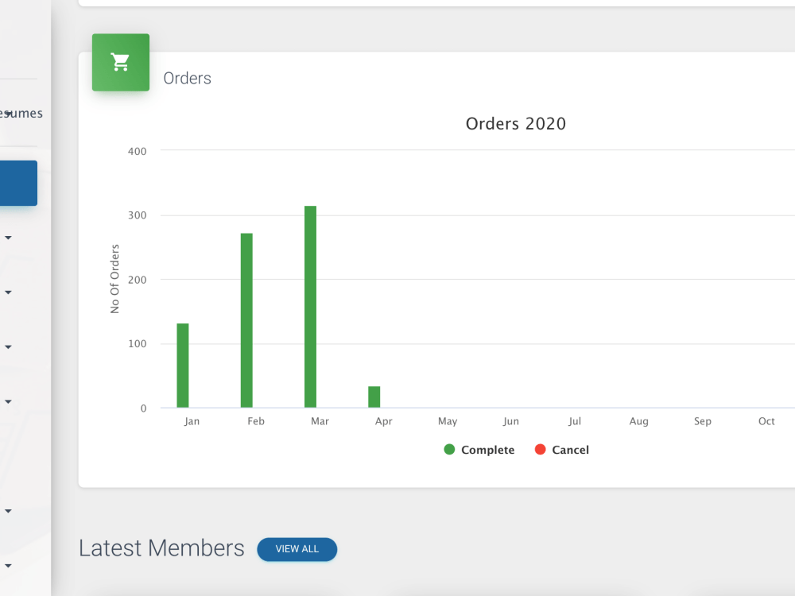Click the No Of Orders axis title
The image size is (795, 596).
point(114,279)
